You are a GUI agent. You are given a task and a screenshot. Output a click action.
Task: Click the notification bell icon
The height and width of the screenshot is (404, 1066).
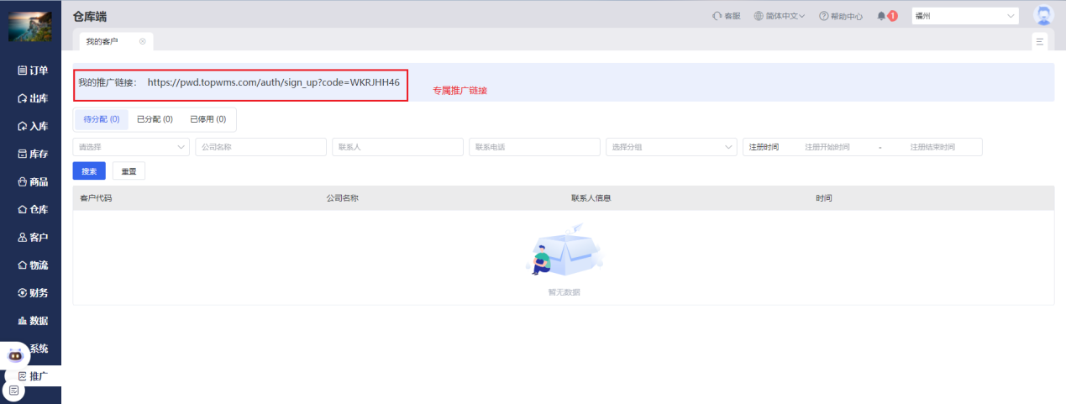(881, 16)
